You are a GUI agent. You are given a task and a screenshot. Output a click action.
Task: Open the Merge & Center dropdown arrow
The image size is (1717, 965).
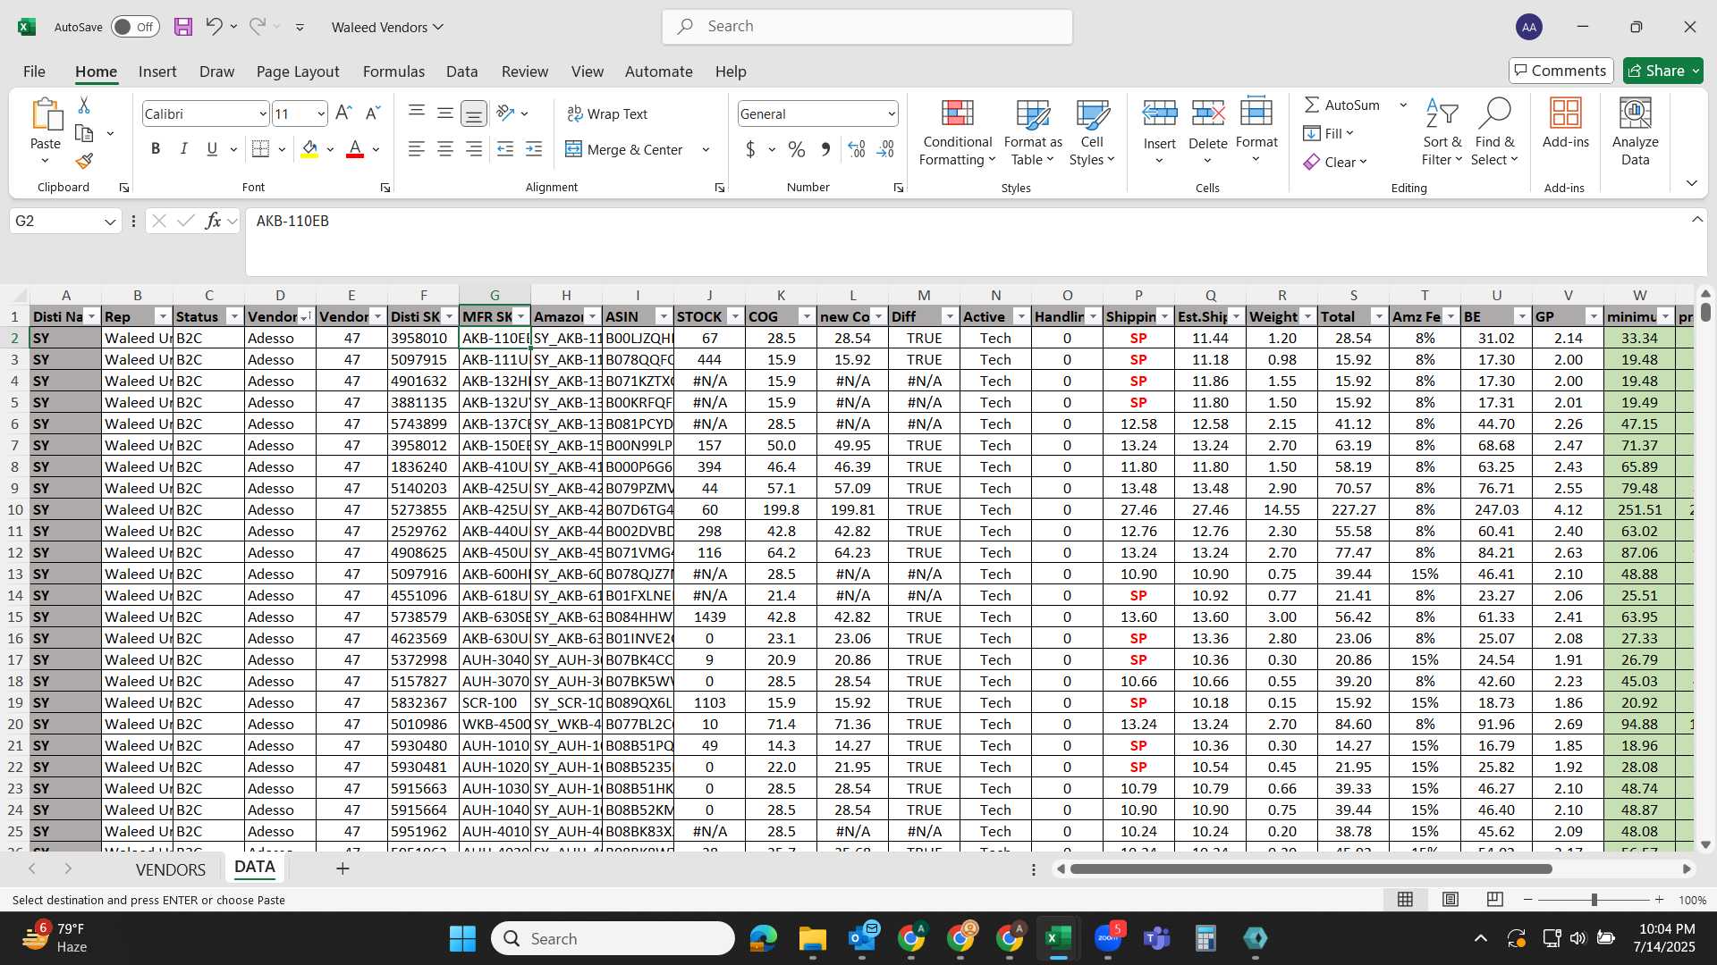coord(706,150)
